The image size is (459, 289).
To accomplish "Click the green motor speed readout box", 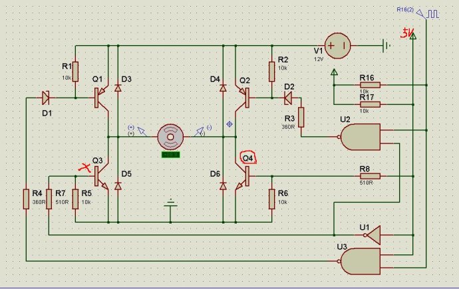I will [x=171, y=155].
